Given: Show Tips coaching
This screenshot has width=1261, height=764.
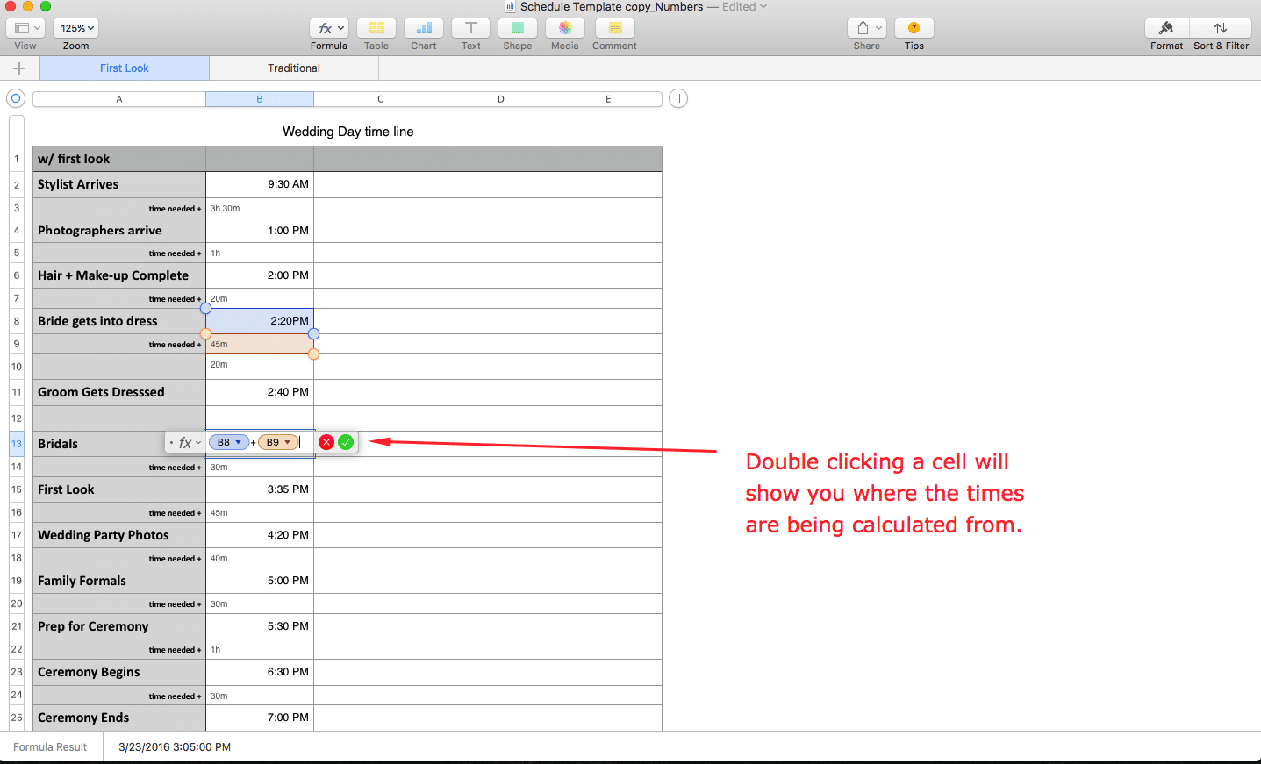Looking at the screenshot, I should (914, 28).
